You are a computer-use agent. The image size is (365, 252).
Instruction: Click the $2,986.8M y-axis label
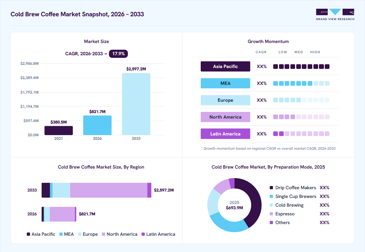pyautogui.click(x=29, y=64)
